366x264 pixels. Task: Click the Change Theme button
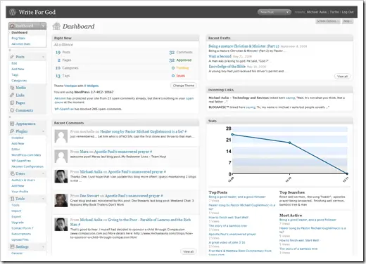coord(184,86)
